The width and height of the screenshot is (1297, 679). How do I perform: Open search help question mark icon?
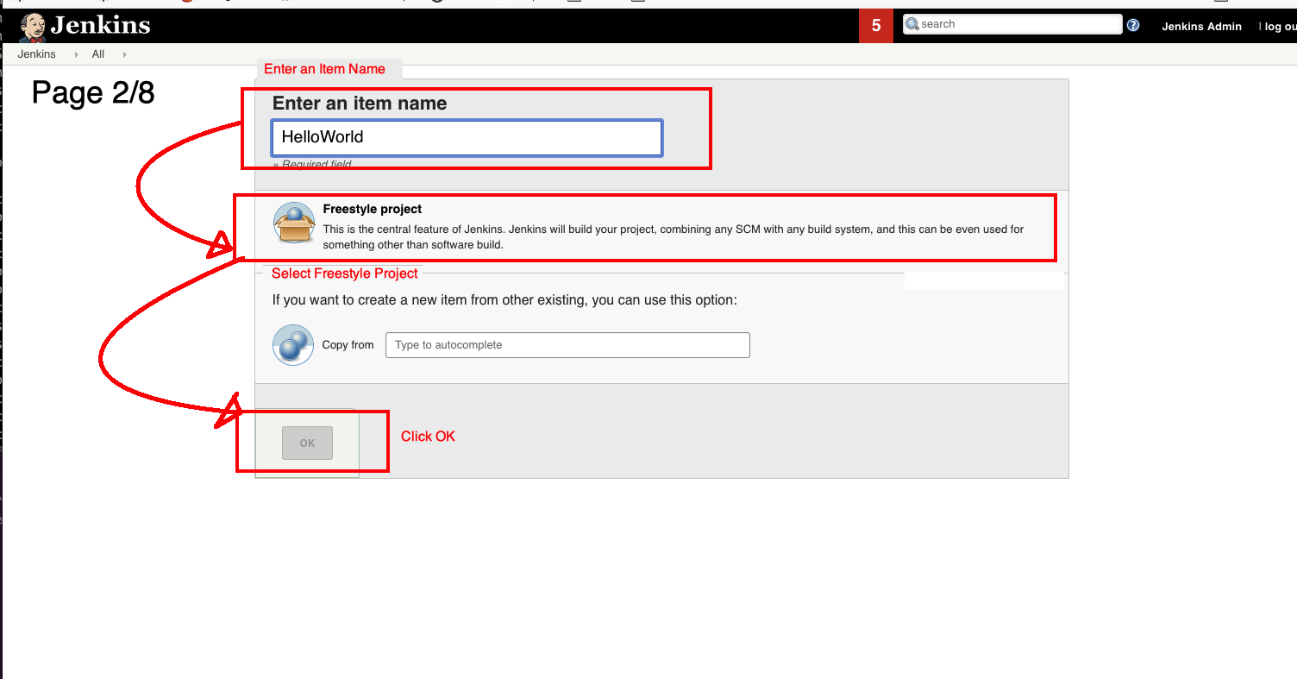[x=1133, y=25]
